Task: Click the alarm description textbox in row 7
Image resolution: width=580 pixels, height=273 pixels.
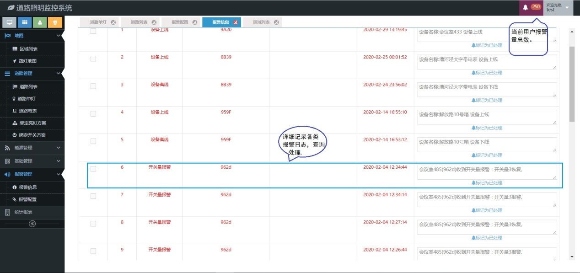Action: point(487,199)
